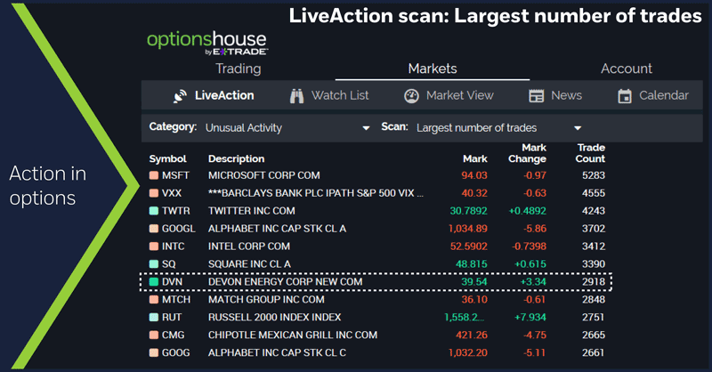Click the green square beside DVN

pos(154,282)
